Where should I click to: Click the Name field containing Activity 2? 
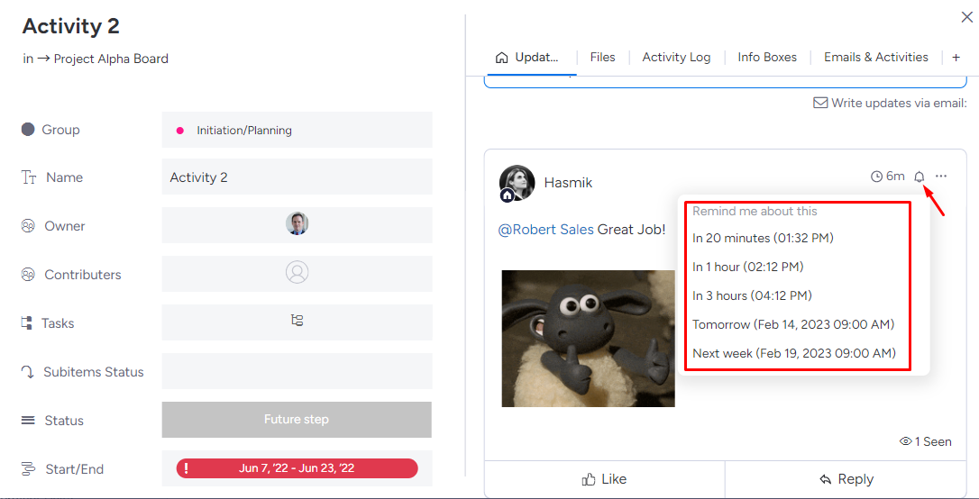pyautogui.click(x=297, y=177)
